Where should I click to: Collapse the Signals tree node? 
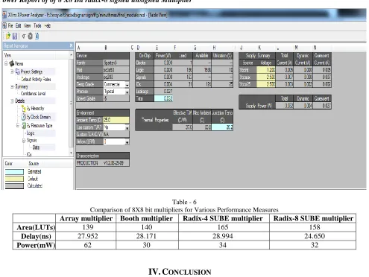point(24,141)
